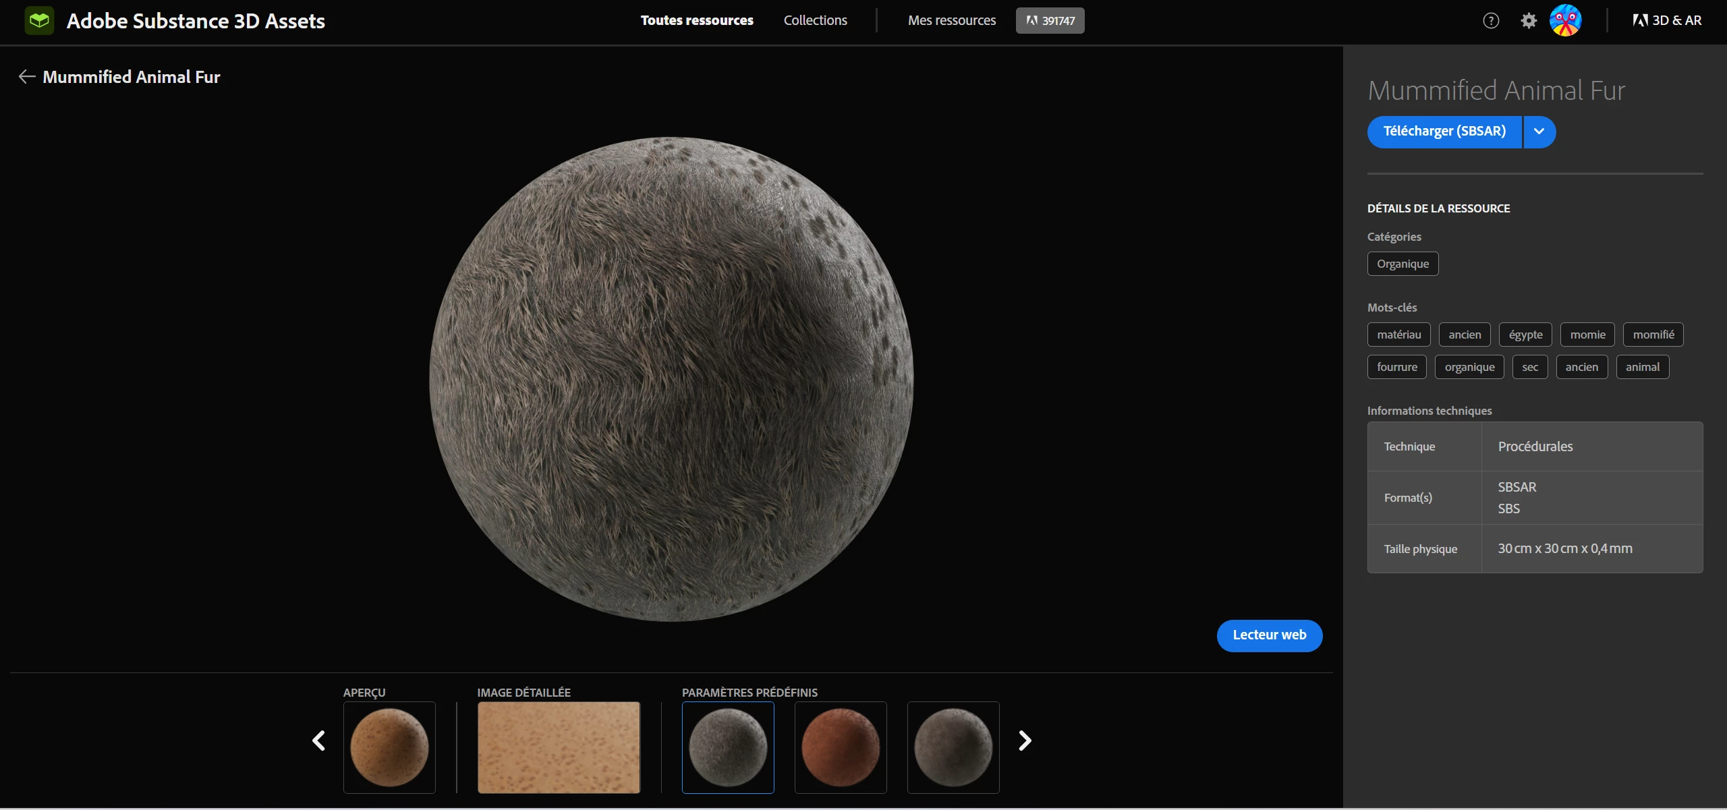The width and height of the screenshot is (1727, 810).
Task: Open the Toutes ressources tab
Action: coord(697,21)
